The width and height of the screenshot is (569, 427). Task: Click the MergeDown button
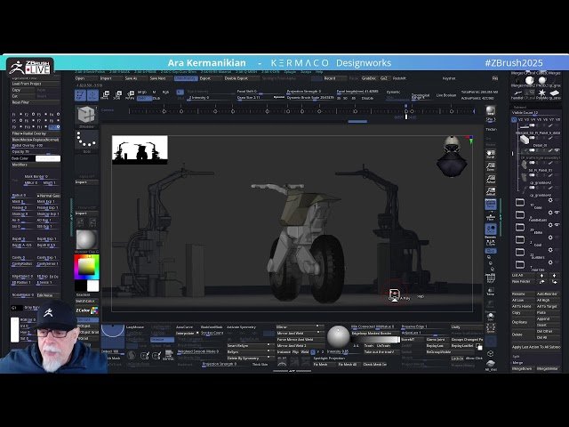(x=523, y=368)
